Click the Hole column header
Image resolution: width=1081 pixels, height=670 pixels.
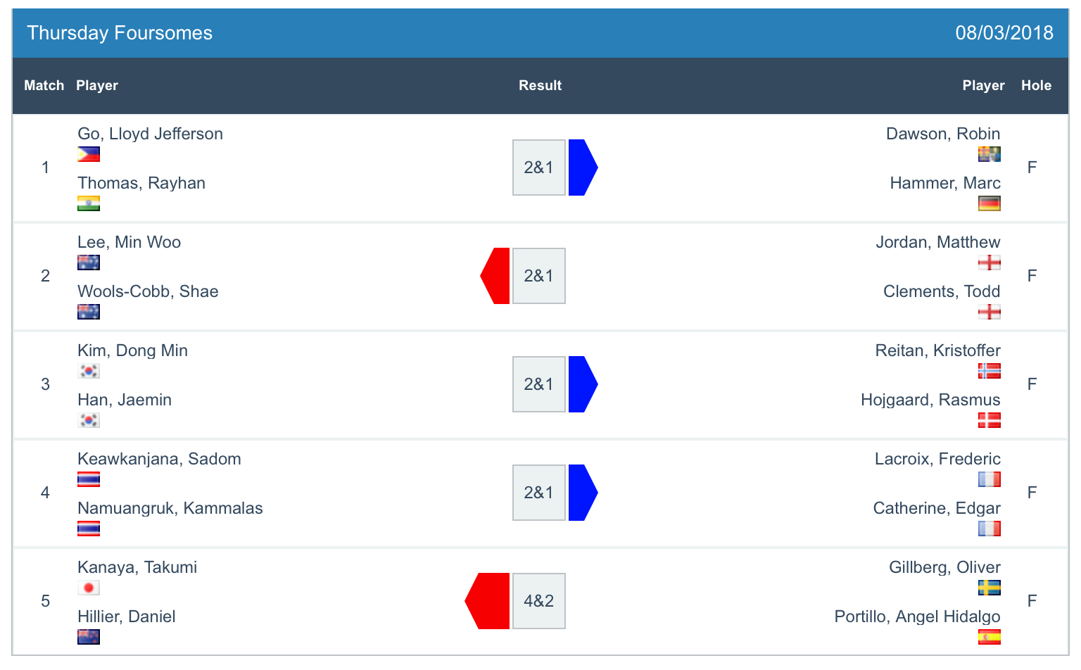click(1036, 85)
